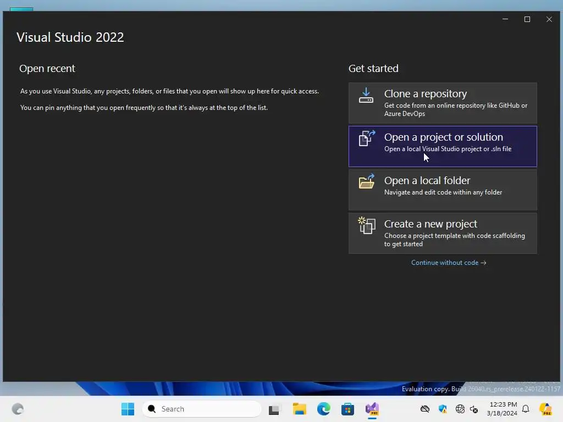
Task: Select the Clone a repository card title
Action: click(426, 93)
